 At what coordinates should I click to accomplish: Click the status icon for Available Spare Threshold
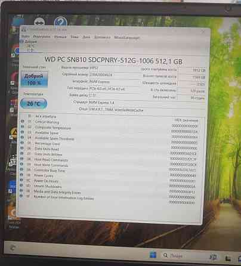pyautogui.click(x=22, y=137)
